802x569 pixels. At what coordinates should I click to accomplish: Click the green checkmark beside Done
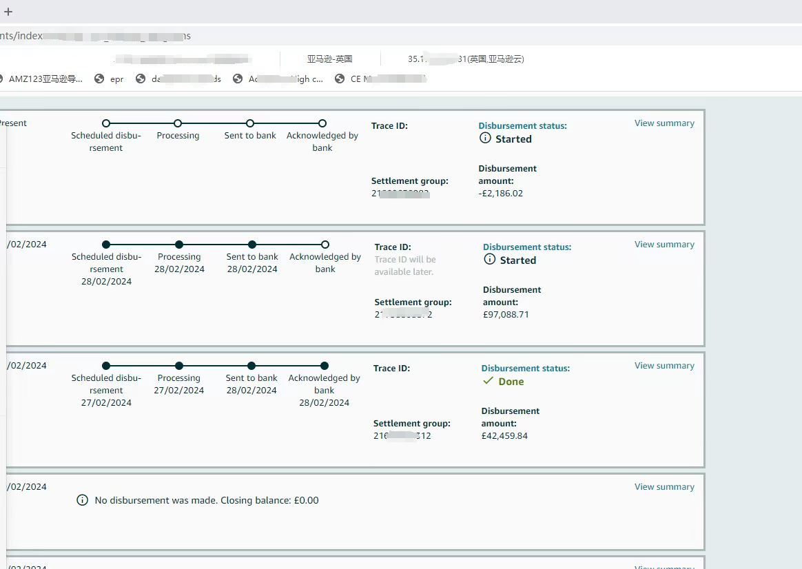488,380
